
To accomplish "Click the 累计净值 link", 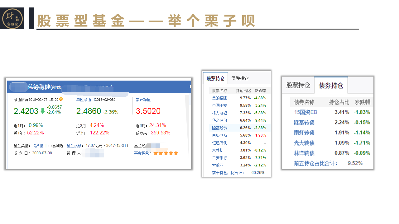I will [x=143, y=100].
